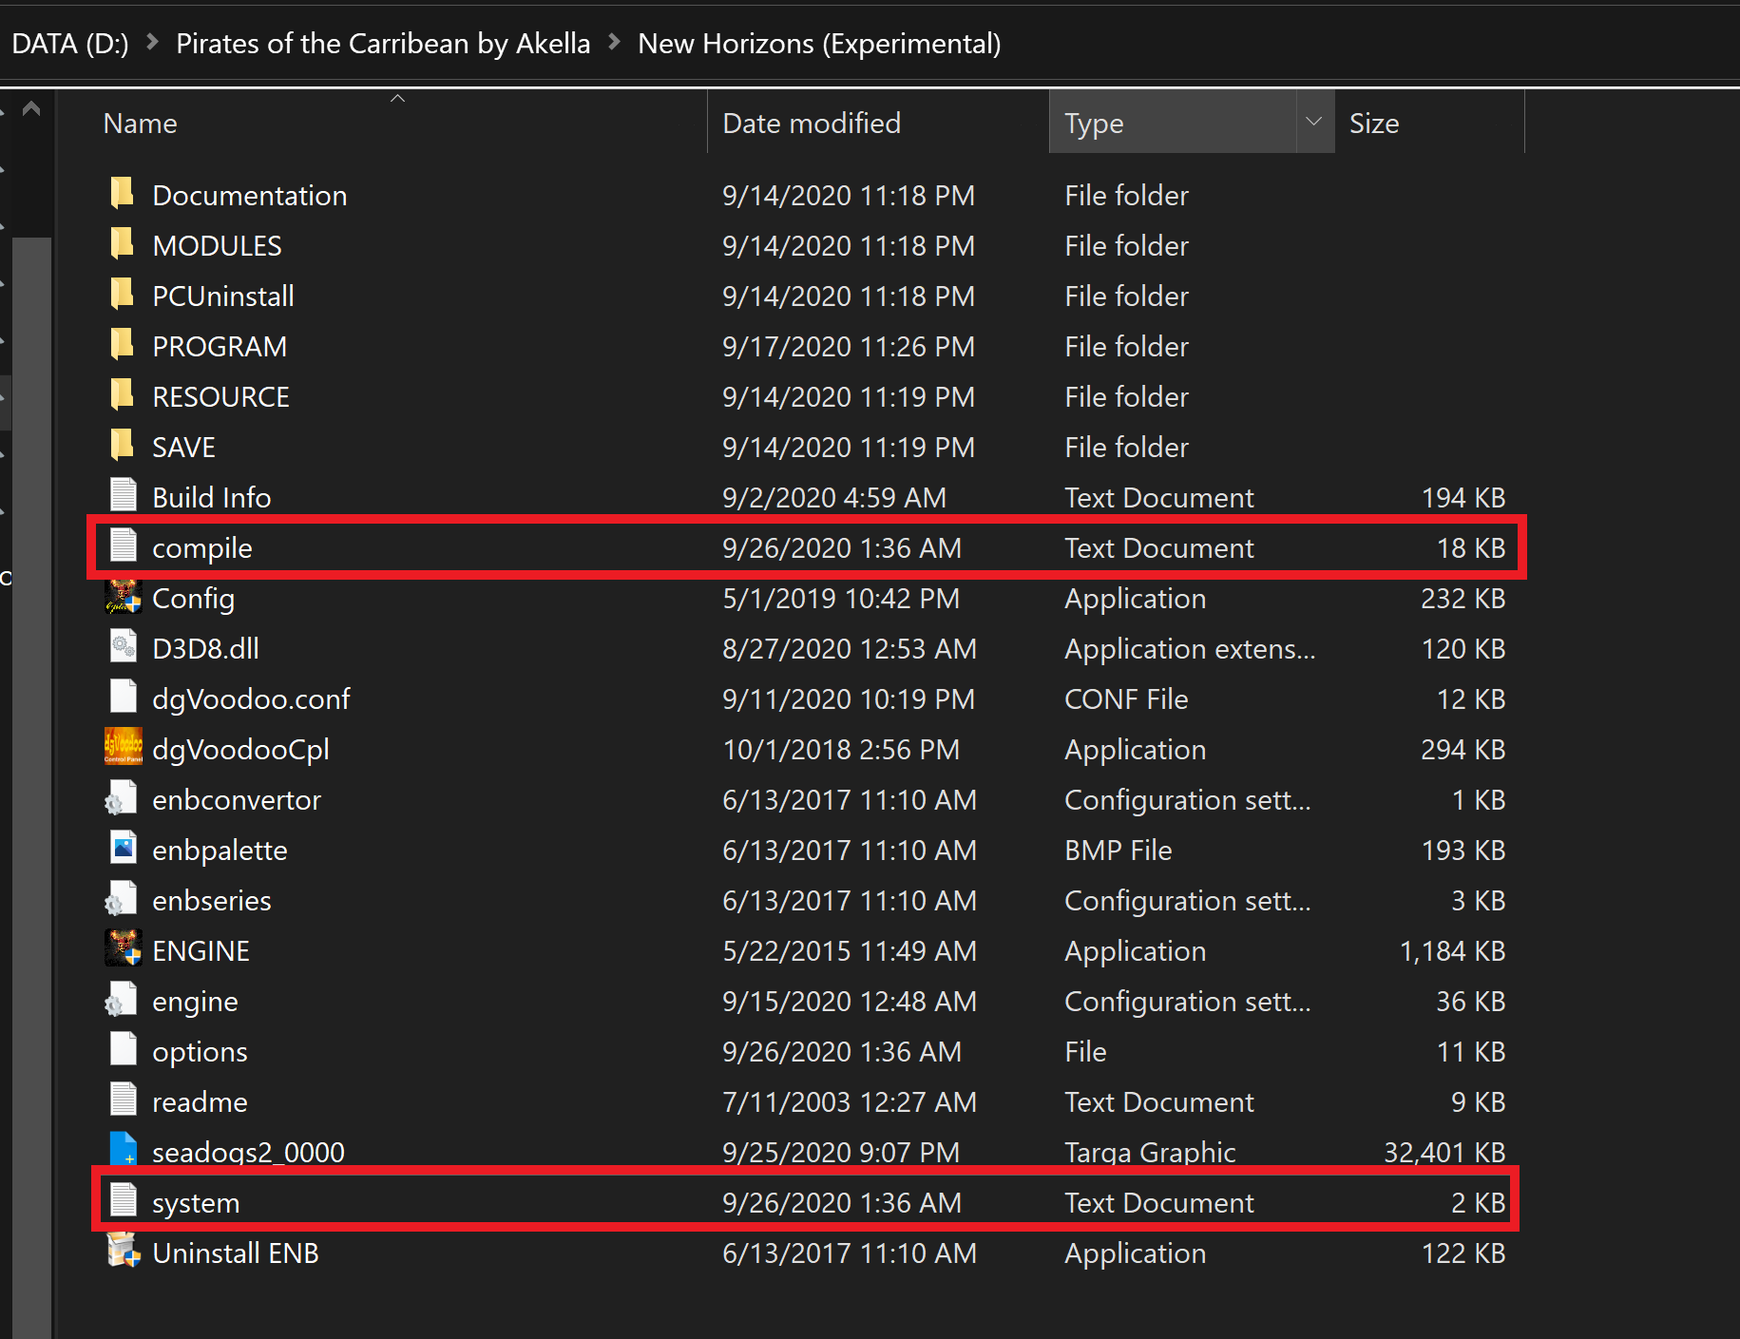The image size is (1740, 1339).
Task: Click the dgVoodooCpl application icon
Action: [x=123, y=748]
